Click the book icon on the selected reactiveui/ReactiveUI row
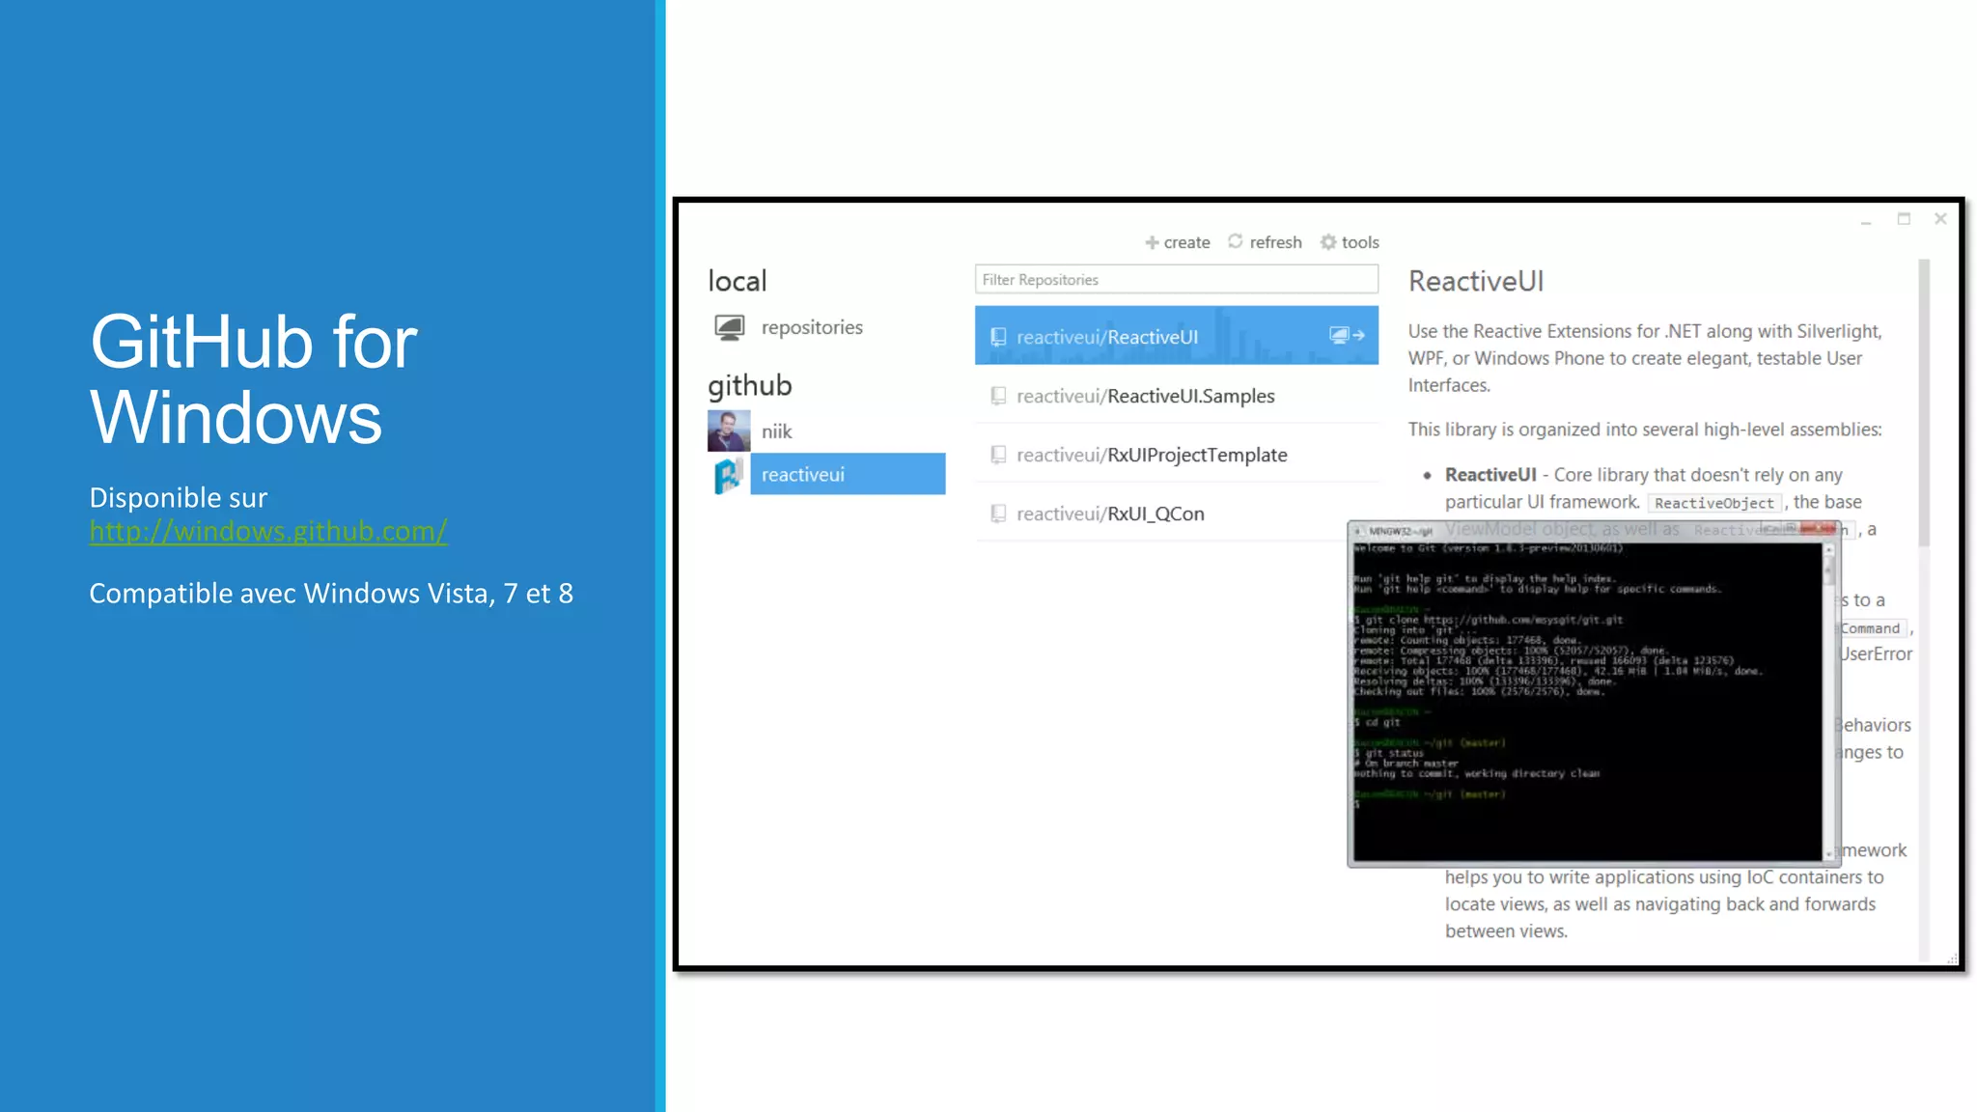Screen dimensions: 1977x1112 pos(998,337)
